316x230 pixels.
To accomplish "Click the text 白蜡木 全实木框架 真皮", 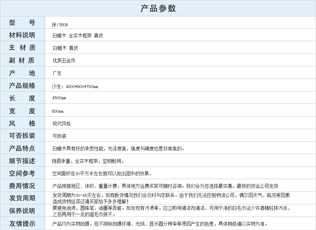I will (78, 35).
